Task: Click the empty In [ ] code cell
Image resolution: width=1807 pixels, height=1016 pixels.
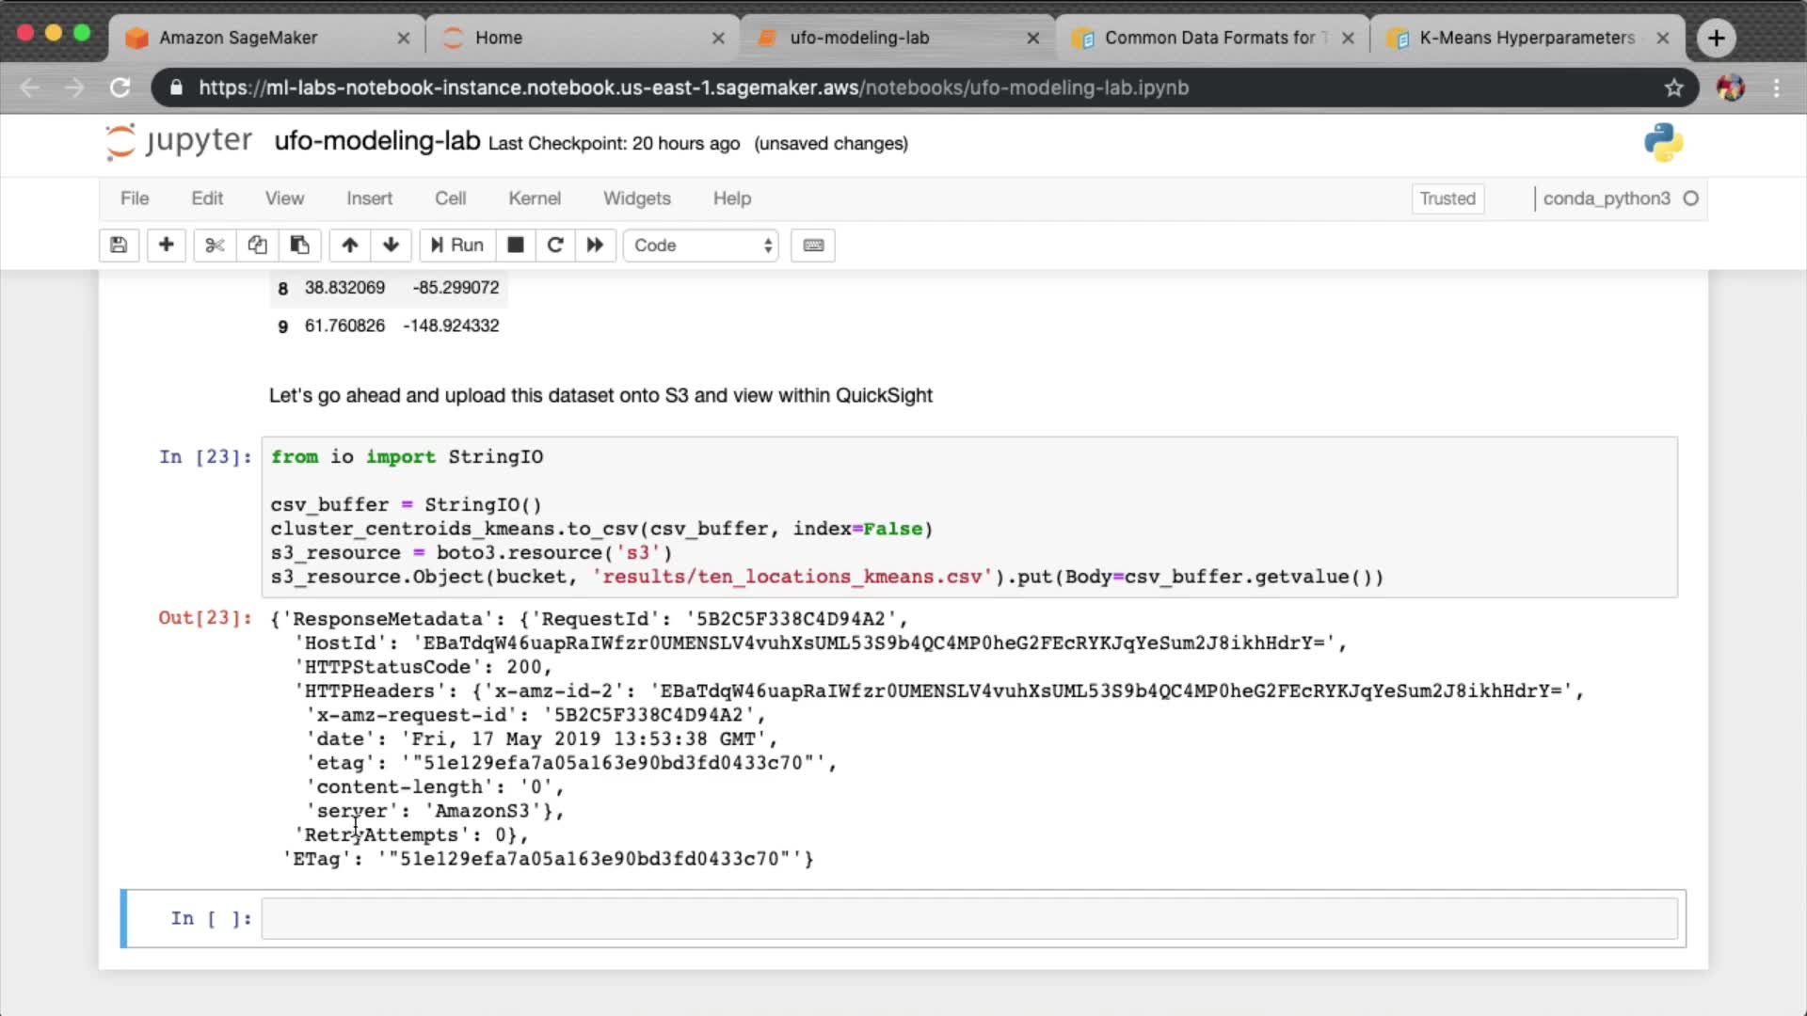Action: coord(969,918)
